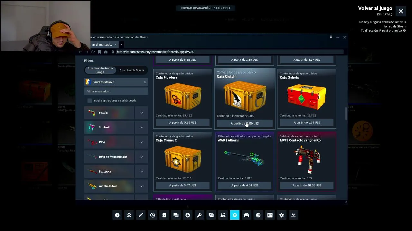412x231 pixels.
Task: Open Caja Croma 2 image
Action: [x=183, y=159]
